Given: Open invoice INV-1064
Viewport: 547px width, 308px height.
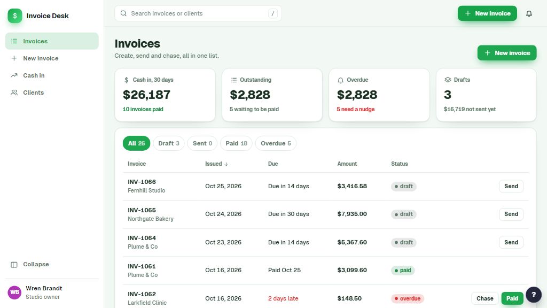Looking at the screenshot, I should (325, 242).
